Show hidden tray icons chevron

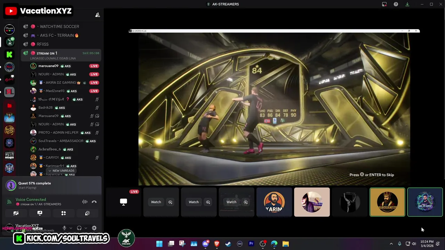pyautogui.click(x=391, y=244)
